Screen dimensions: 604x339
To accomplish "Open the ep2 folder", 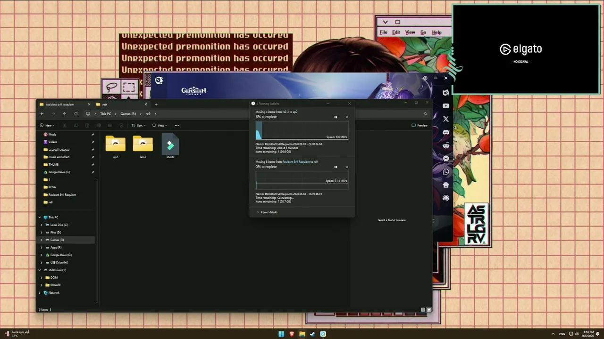I will (x=116, y=146).
